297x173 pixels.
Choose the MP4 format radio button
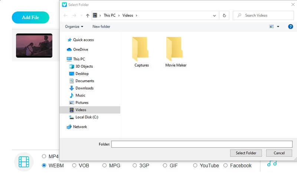point(44,156)
